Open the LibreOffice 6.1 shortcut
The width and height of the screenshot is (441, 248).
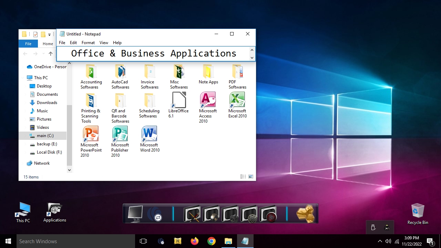tap(178, 101)
